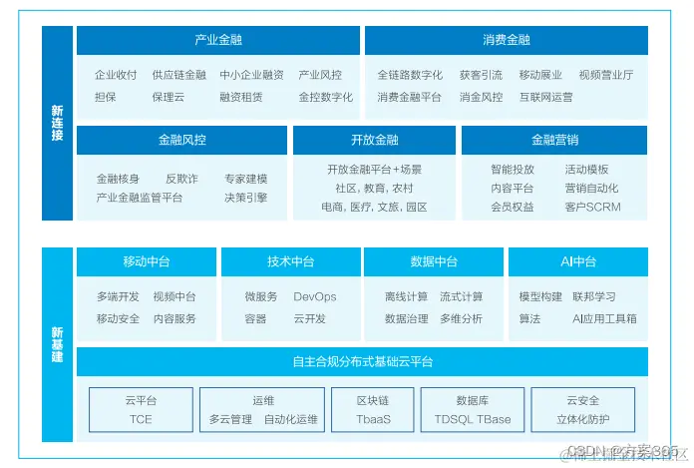Screen dimensions: 694x468
Task: Click the 移动安全 item
Action: [x=118, y=318]
